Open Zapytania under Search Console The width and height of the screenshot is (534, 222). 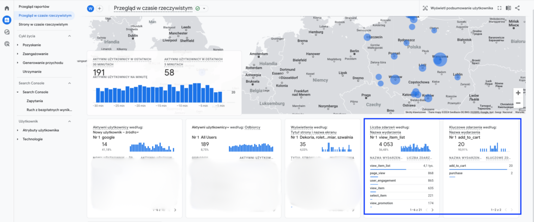34,101
